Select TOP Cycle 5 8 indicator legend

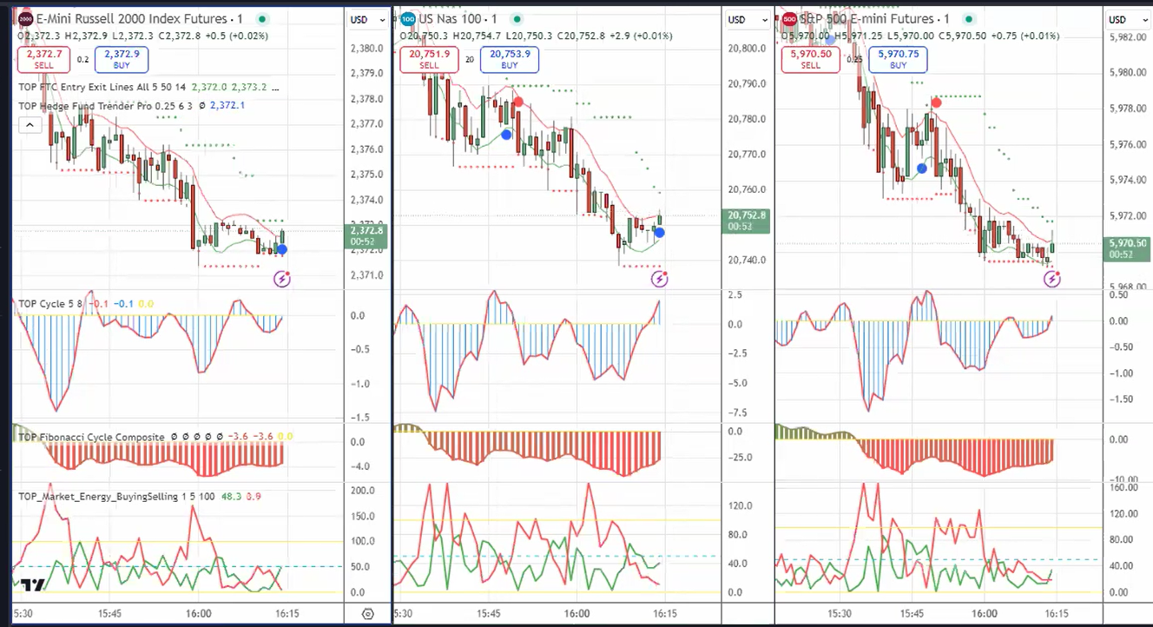pos(51,304)
